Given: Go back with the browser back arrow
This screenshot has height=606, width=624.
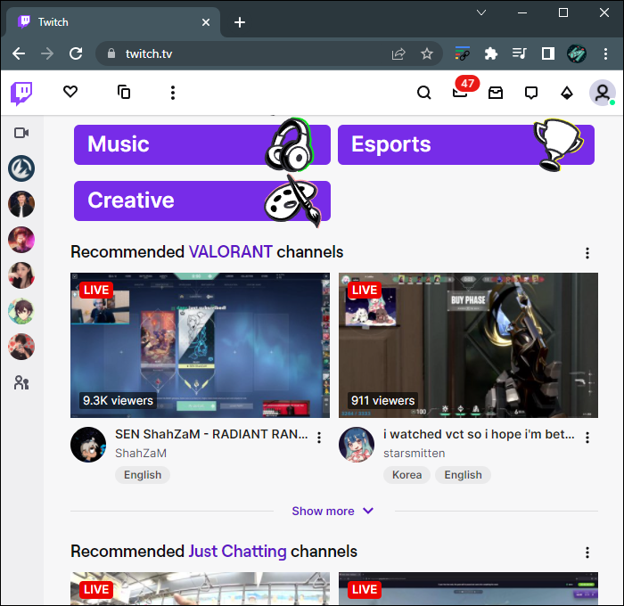Looking at the screenshot, I should click(x=19, y=53).
